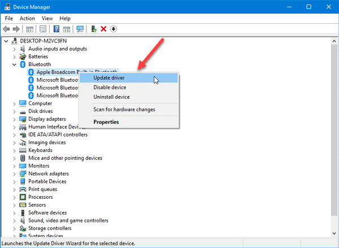Open the View menu
339x248 pixels.
[47, 19]
